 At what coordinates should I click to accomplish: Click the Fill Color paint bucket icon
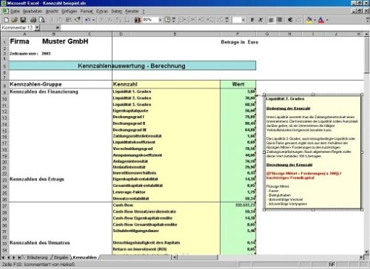point(309,20)
